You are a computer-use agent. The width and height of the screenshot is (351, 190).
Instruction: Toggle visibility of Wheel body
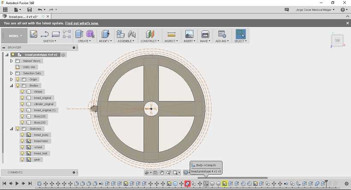[x=22, y=92]
